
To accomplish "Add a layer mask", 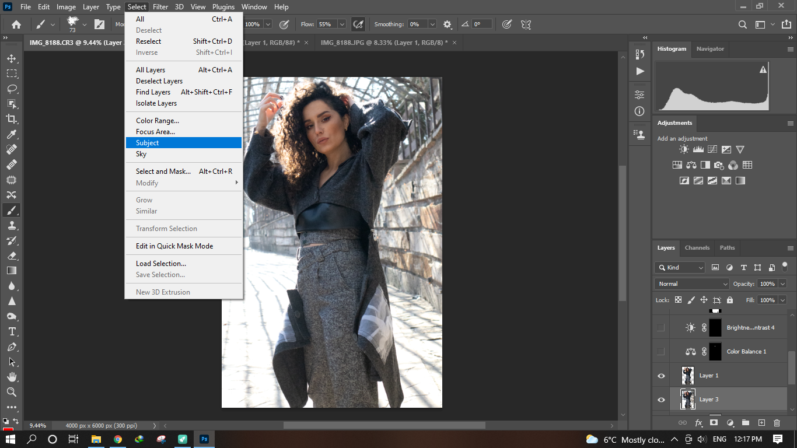I will (x=714, y=423).
